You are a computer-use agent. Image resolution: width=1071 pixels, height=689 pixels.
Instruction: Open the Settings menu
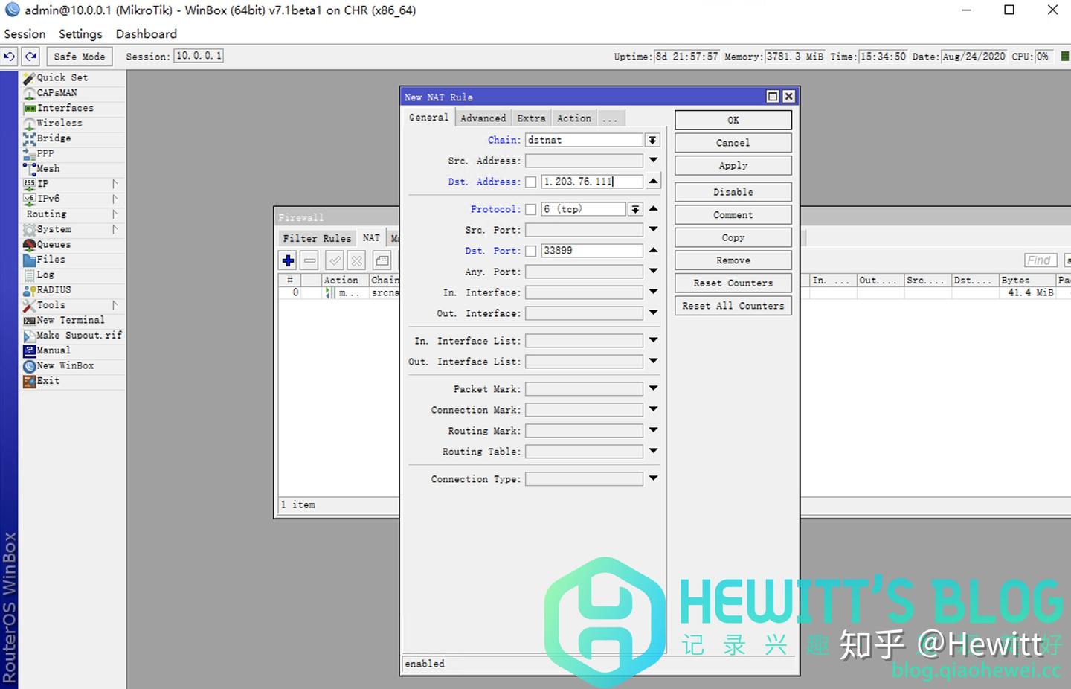pos(80,34)
